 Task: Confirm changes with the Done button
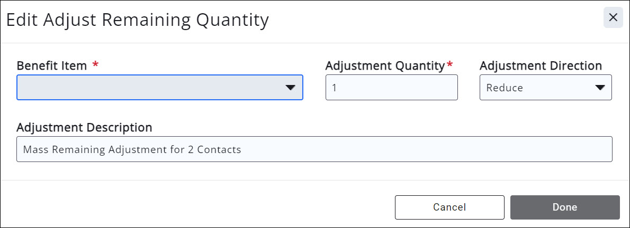tap(565, 207)
